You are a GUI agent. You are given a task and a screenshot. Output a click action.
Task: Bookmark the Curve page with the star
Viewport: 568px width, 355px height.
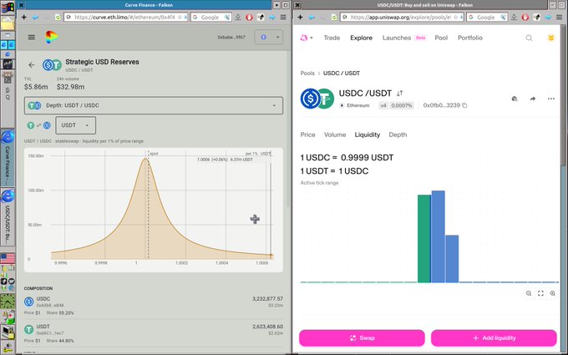[180, 17]
